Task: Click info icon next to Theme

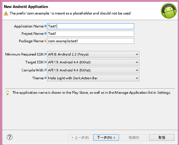Action: [x=46, y=78]
